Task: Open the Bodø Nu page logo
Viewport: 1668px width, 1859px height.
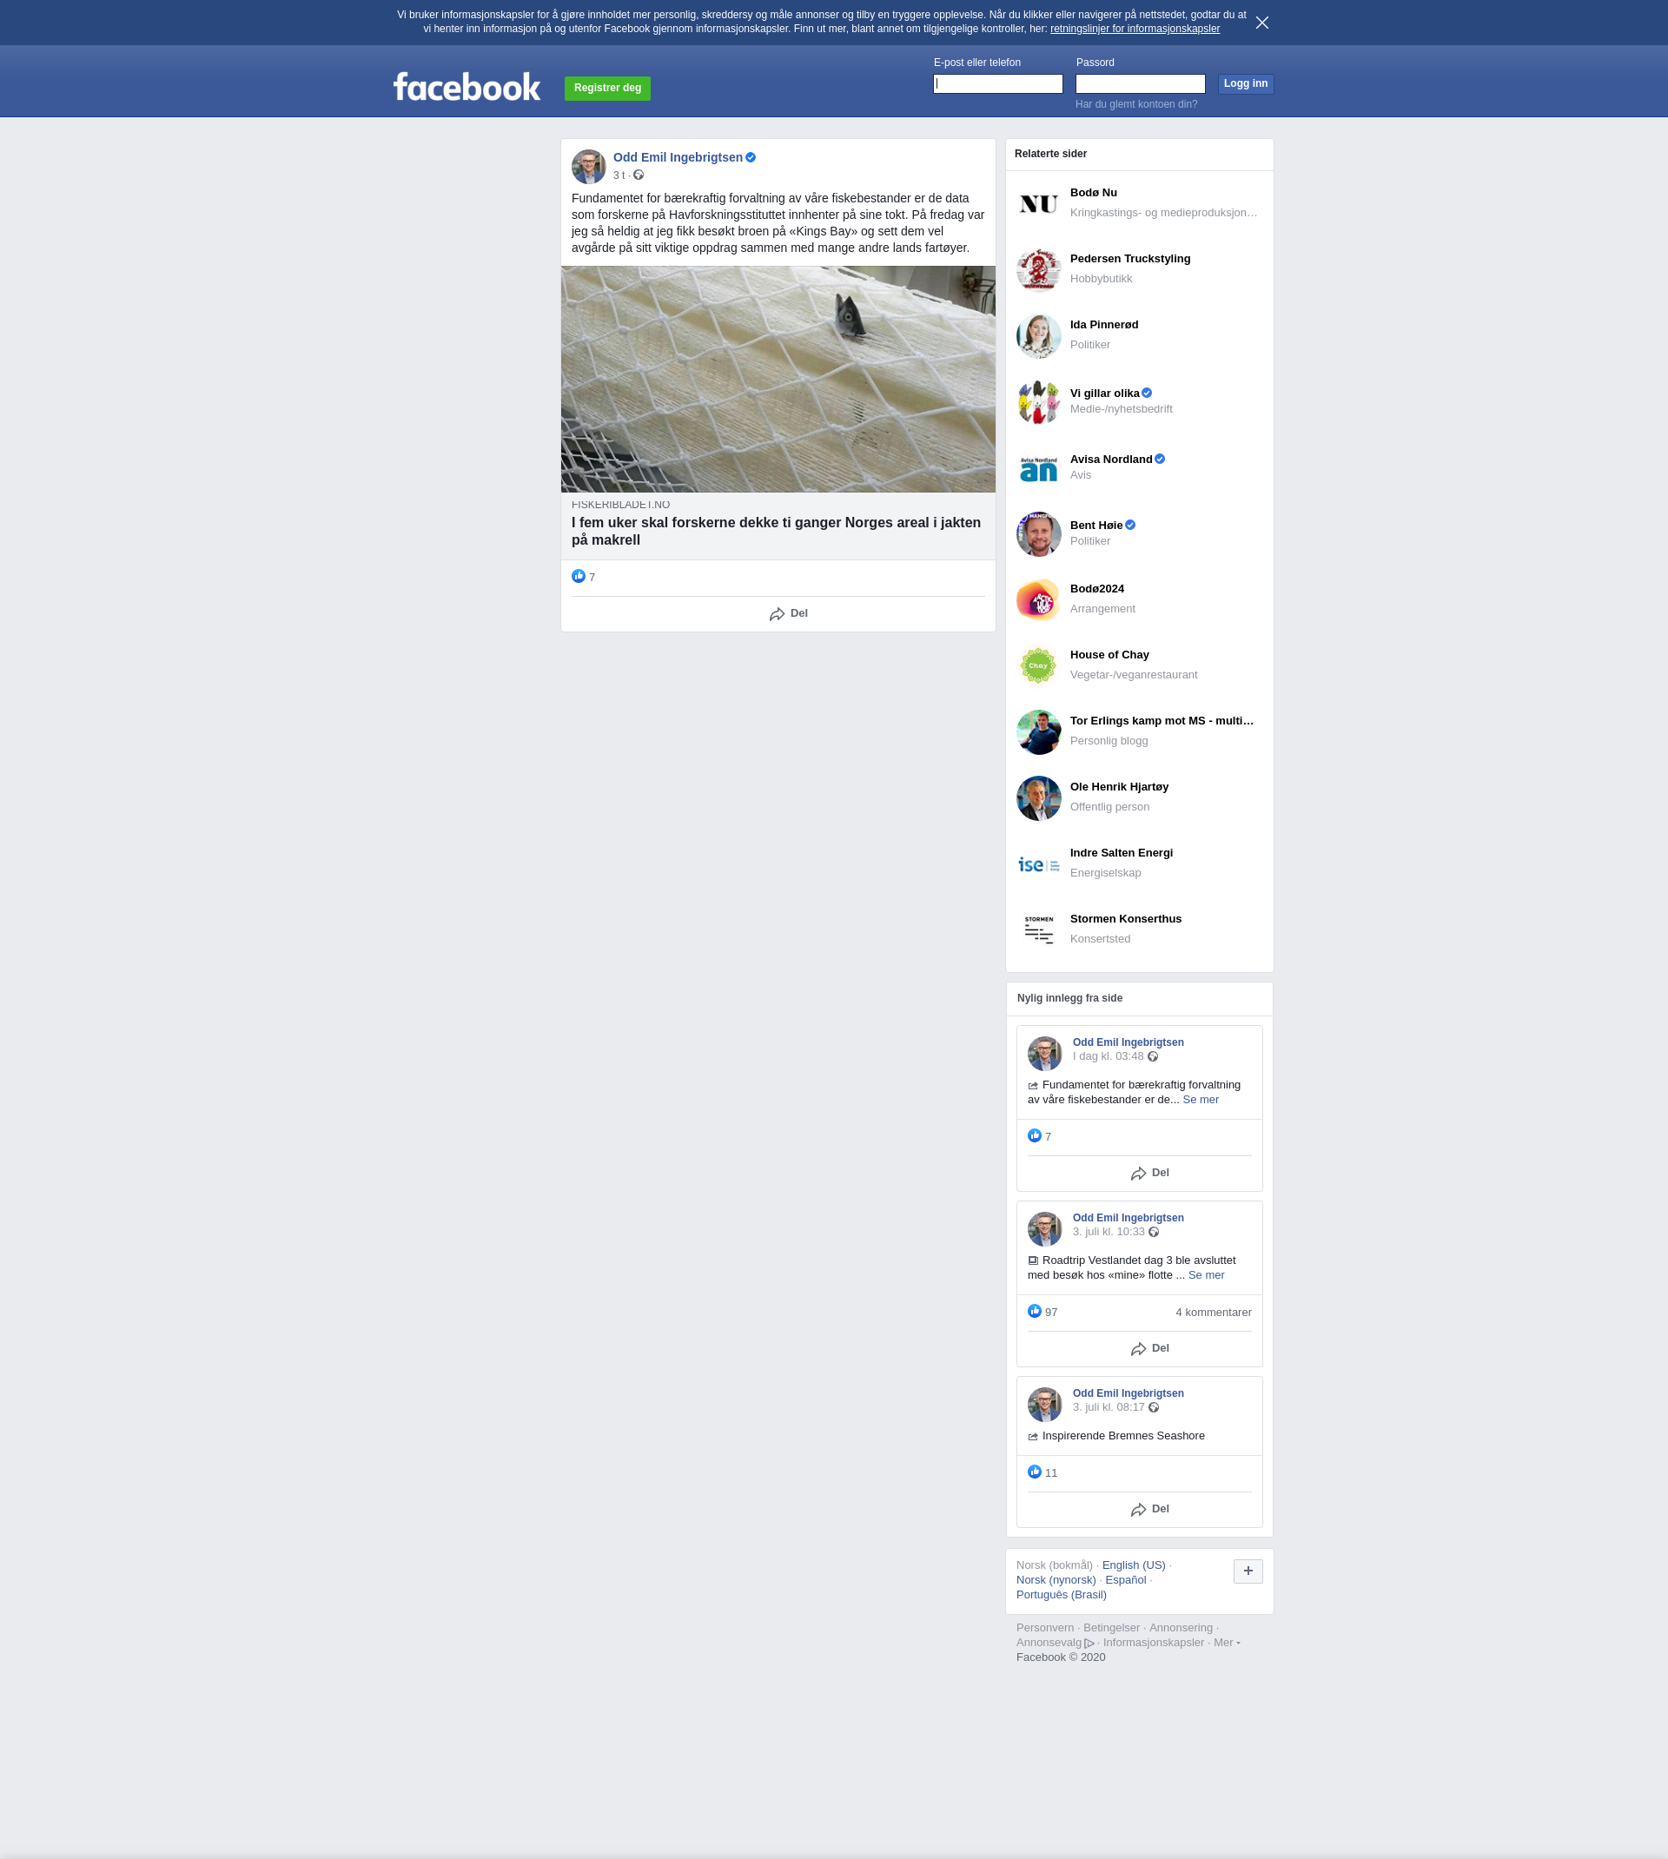Action: (1038, 203)
